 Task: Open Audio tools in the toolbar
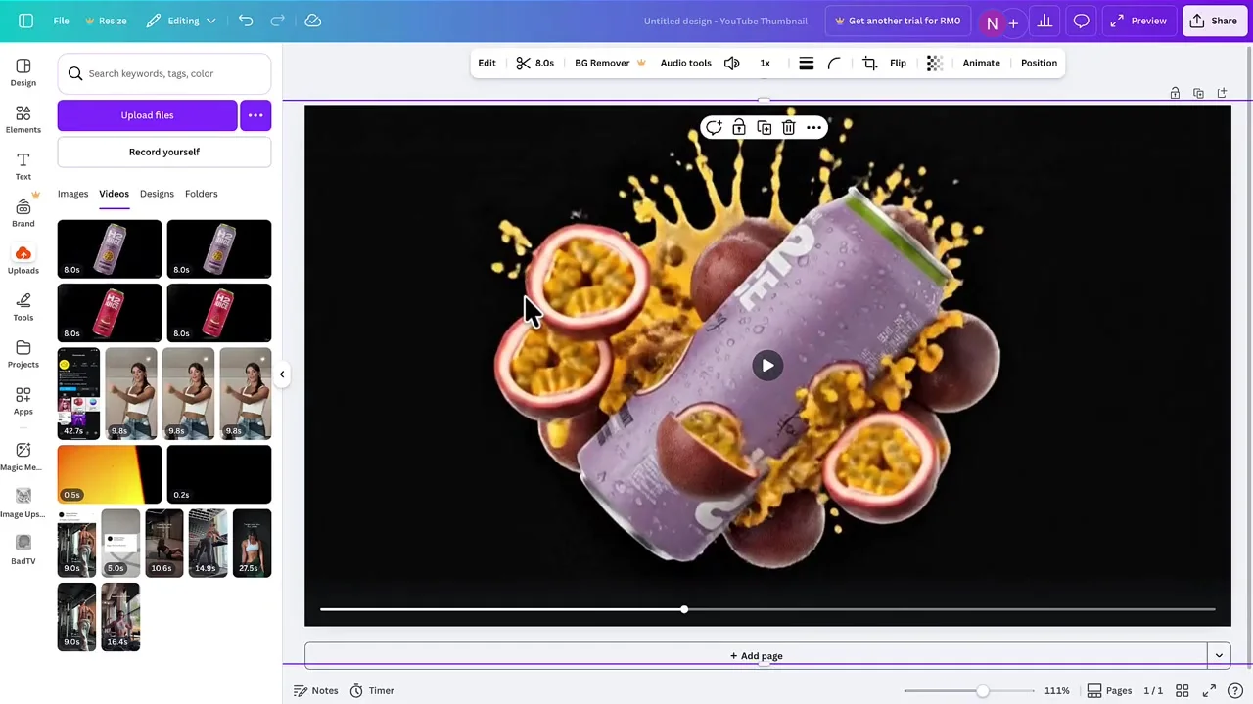click(x=685, y=63)
